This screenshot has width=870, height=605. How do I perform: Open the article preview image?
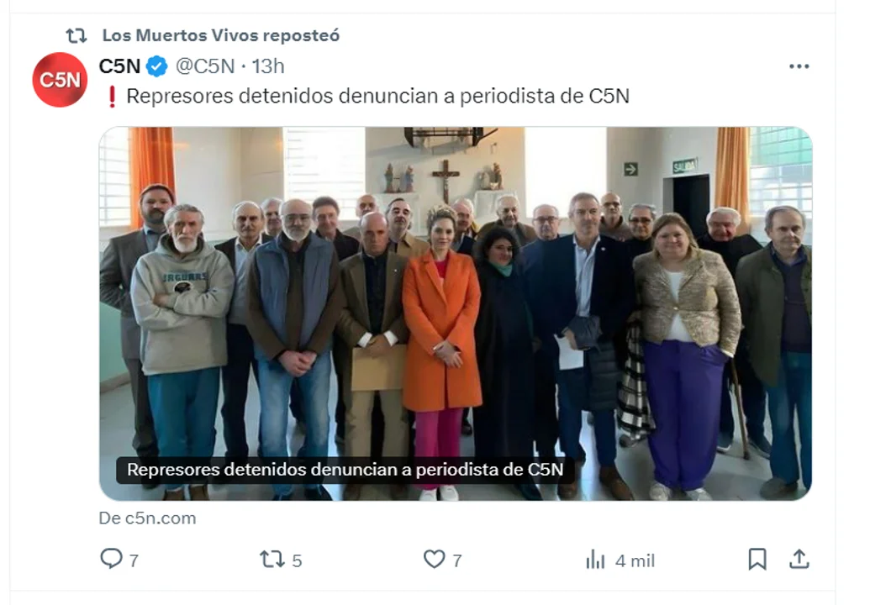[x=456, y=313]
